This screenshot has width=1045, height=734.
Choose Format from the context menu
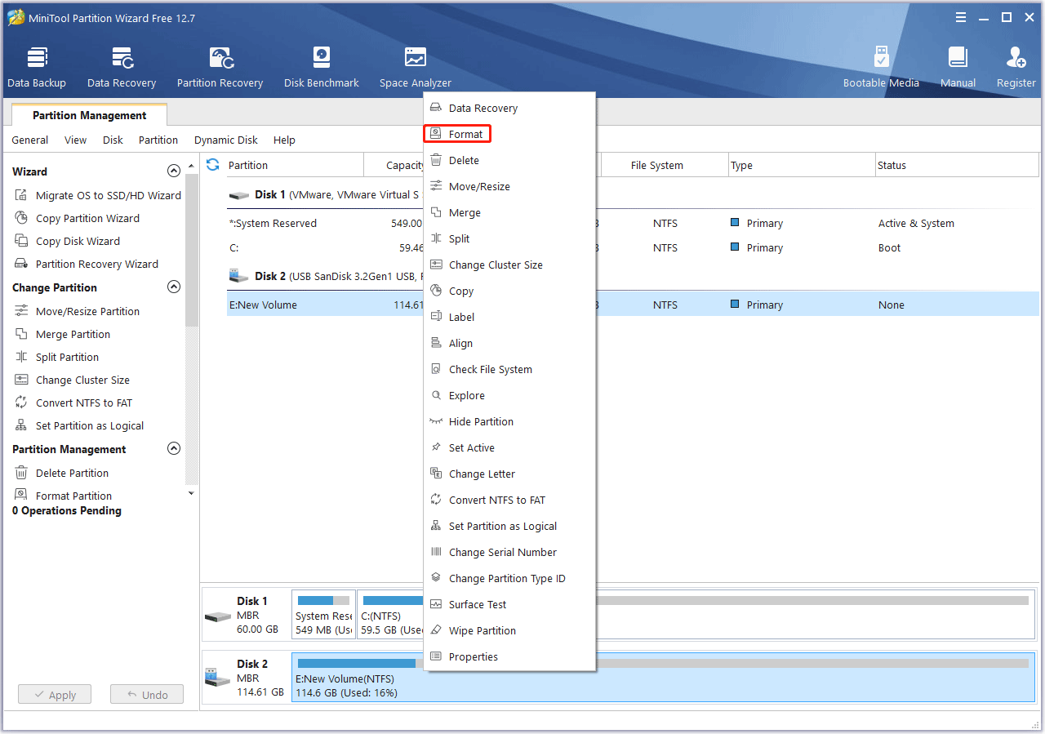pos(465,134)
